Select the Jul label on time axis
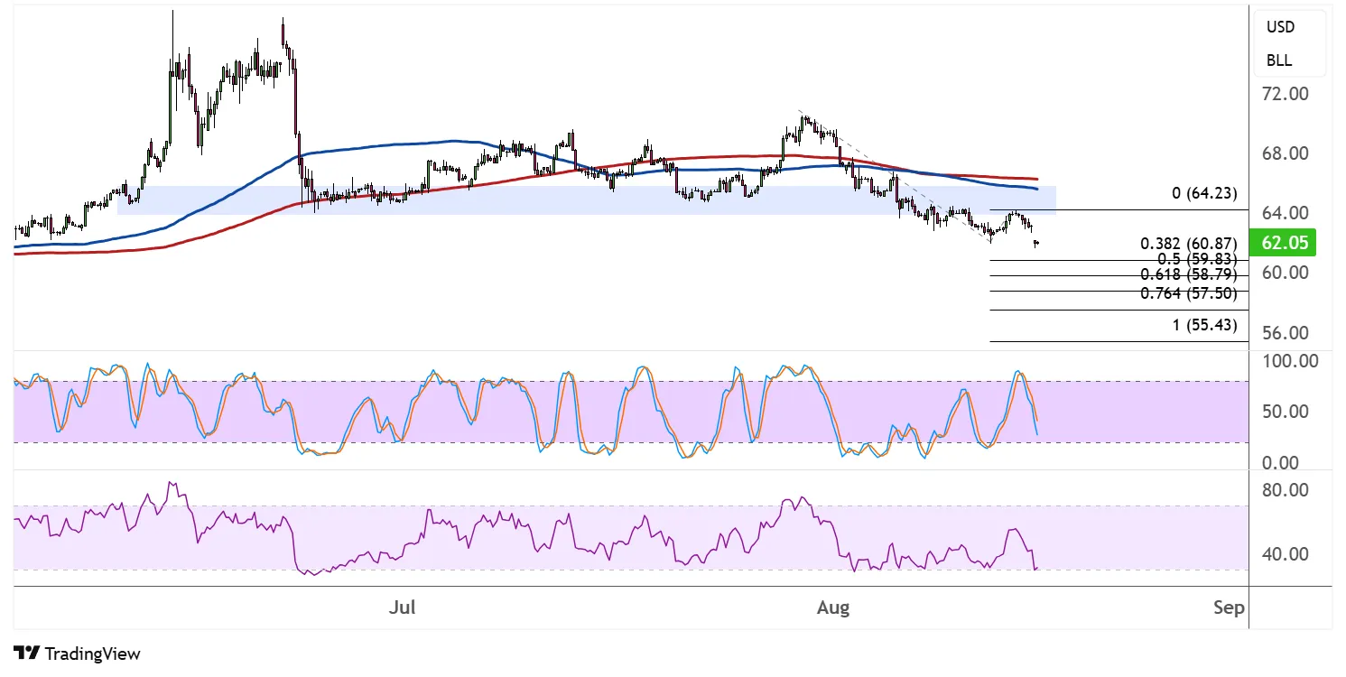 [x=402, y=607]
